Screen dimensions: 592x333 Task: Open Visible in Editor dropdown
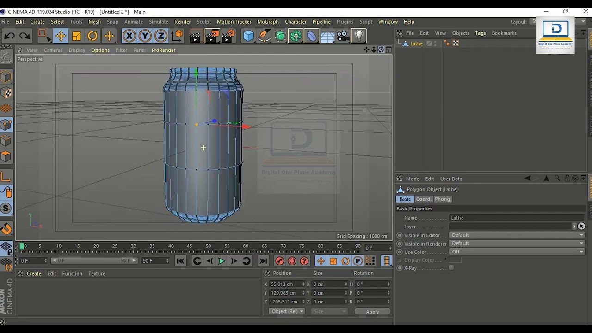[518, 235]
